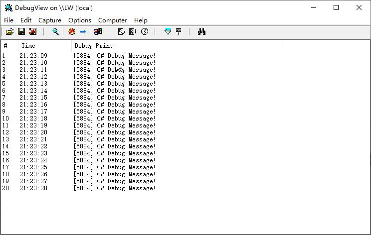Click the Debug Print column header

176,46
